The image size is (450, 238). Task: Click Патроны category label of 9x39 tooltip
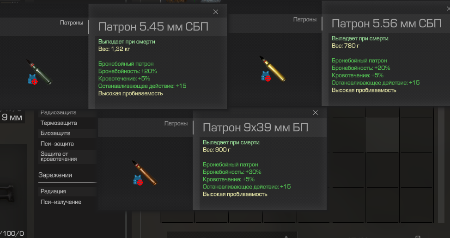176,123
